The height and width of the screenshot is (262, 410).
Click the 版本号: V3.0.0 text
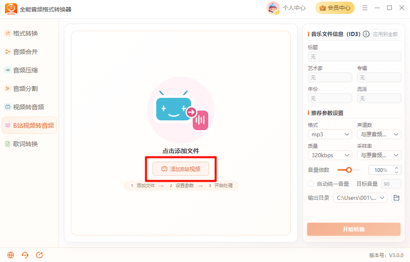[386, 255]
